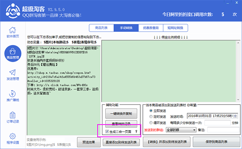This screenshot has width=242, height=149.
Task: Open 订单记录 clipboard icon
Action: point(13,115)
